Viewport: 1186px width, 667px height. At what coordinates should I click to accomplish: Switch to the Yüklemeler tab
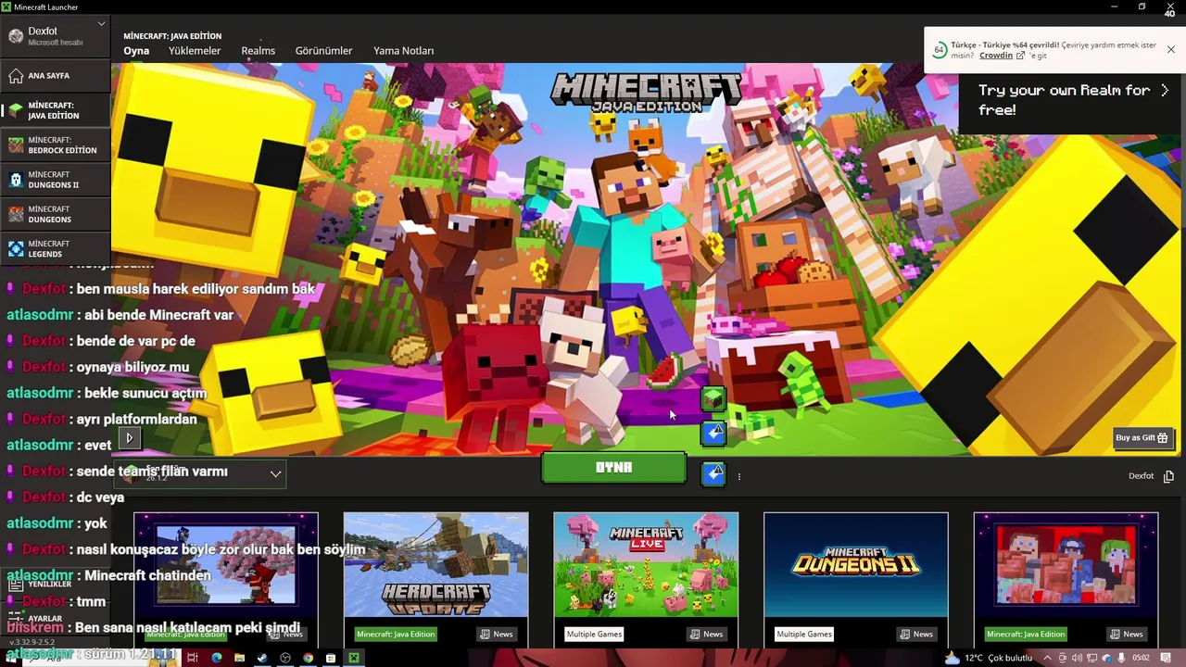coord(195,51)
